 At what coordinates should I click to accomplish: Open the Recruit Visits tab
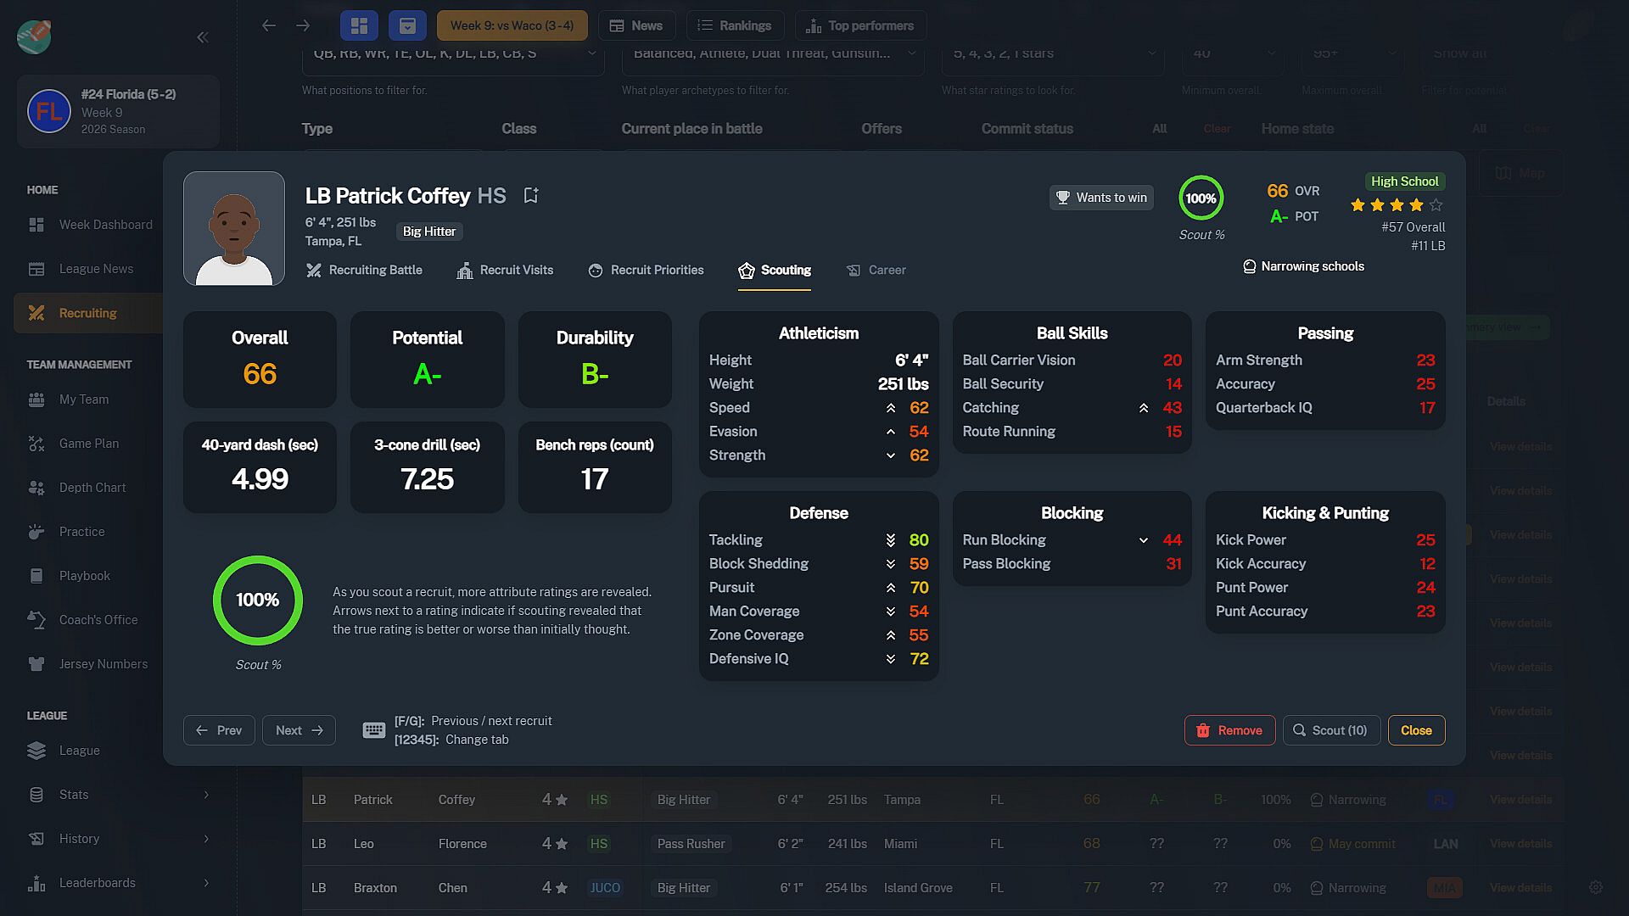coord(505,270)
